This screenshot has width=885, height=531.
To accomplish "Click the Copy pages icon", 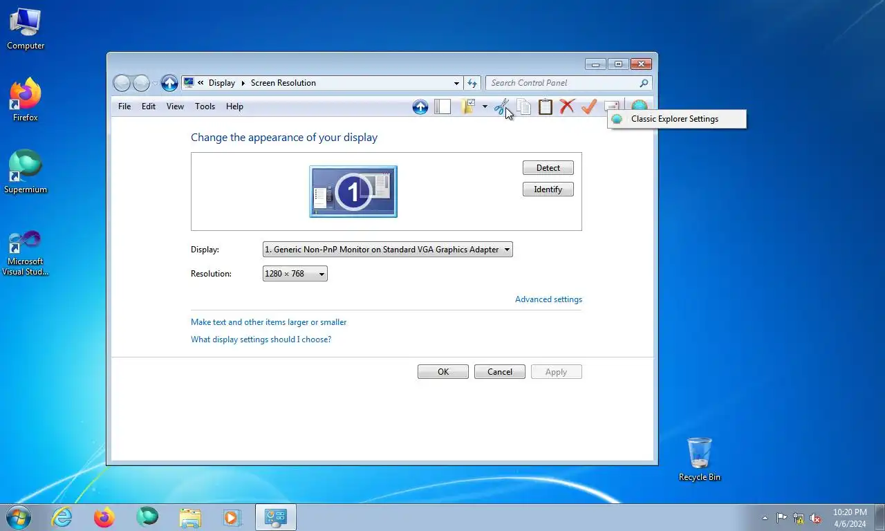I will [x=524, y=106].
